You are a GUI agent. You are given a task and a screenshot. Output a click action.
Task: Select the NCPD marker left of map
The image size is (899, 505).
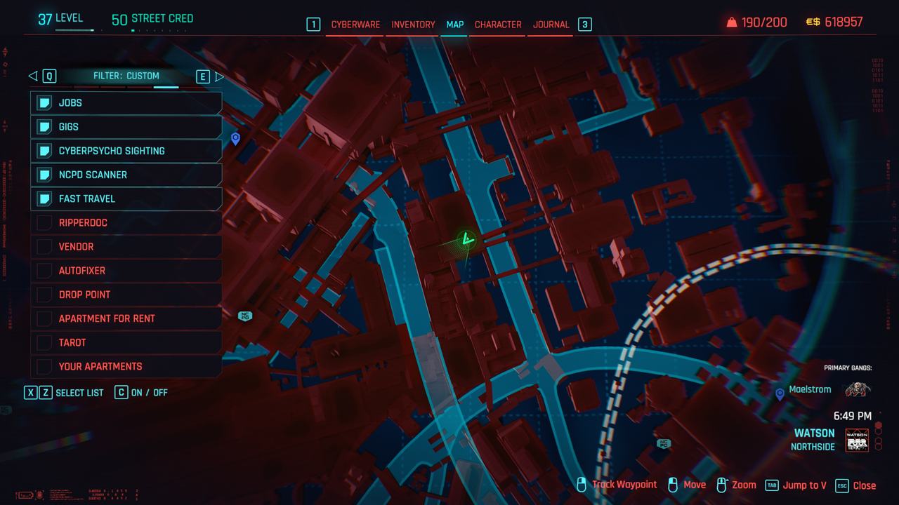click(x=245, y=316)
